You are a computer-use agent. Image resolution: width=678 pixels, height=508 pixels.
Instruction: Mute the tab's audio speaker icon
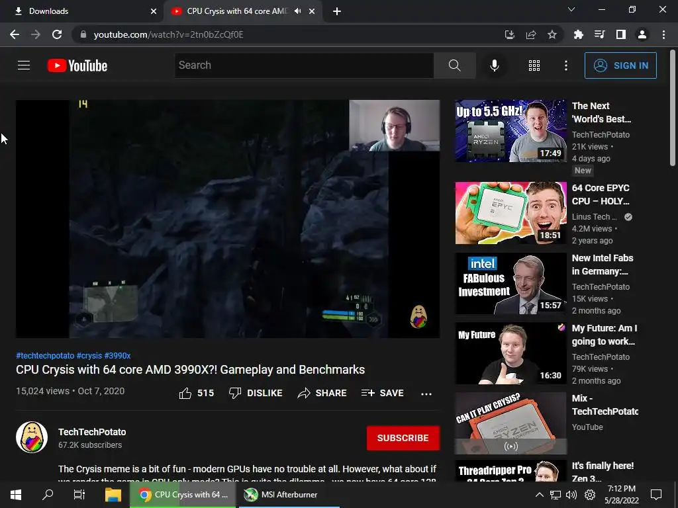click(297, 11)
